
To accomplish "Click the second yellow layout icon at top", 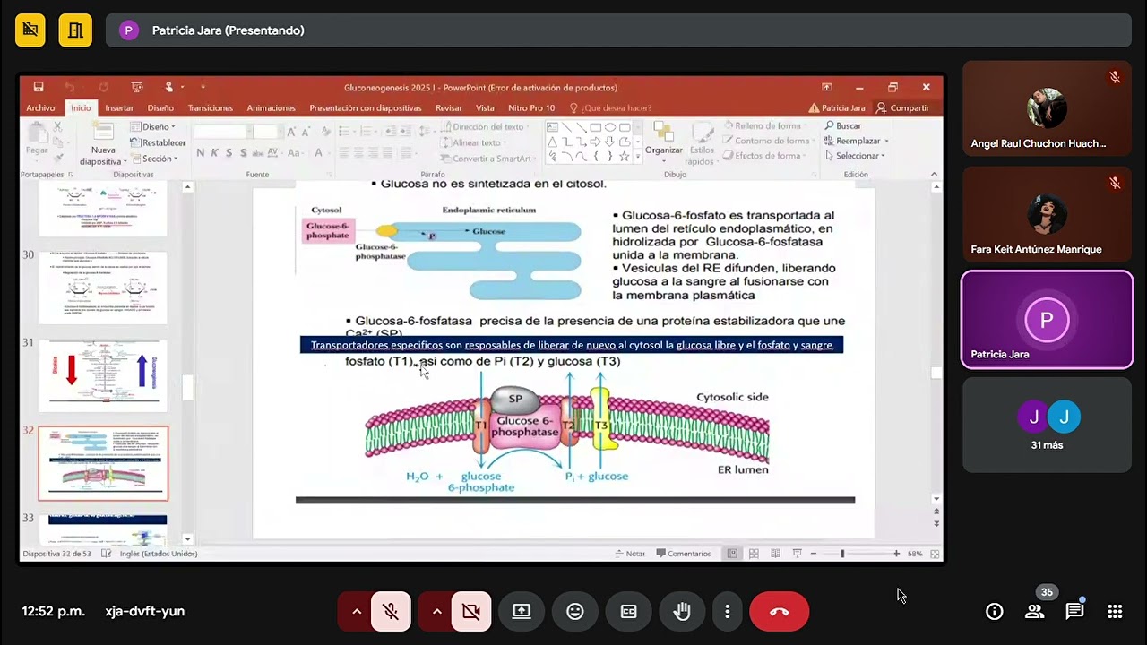I will coord(75,30).
